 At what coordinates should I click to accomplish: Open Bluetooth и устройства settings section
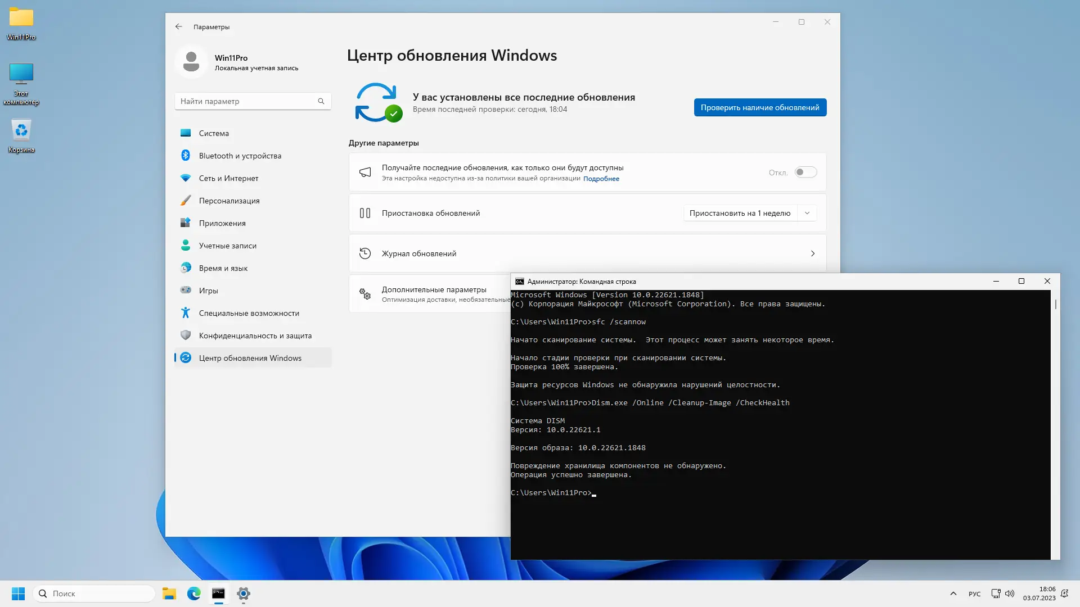pyautogui.click(x=240, y=156)
